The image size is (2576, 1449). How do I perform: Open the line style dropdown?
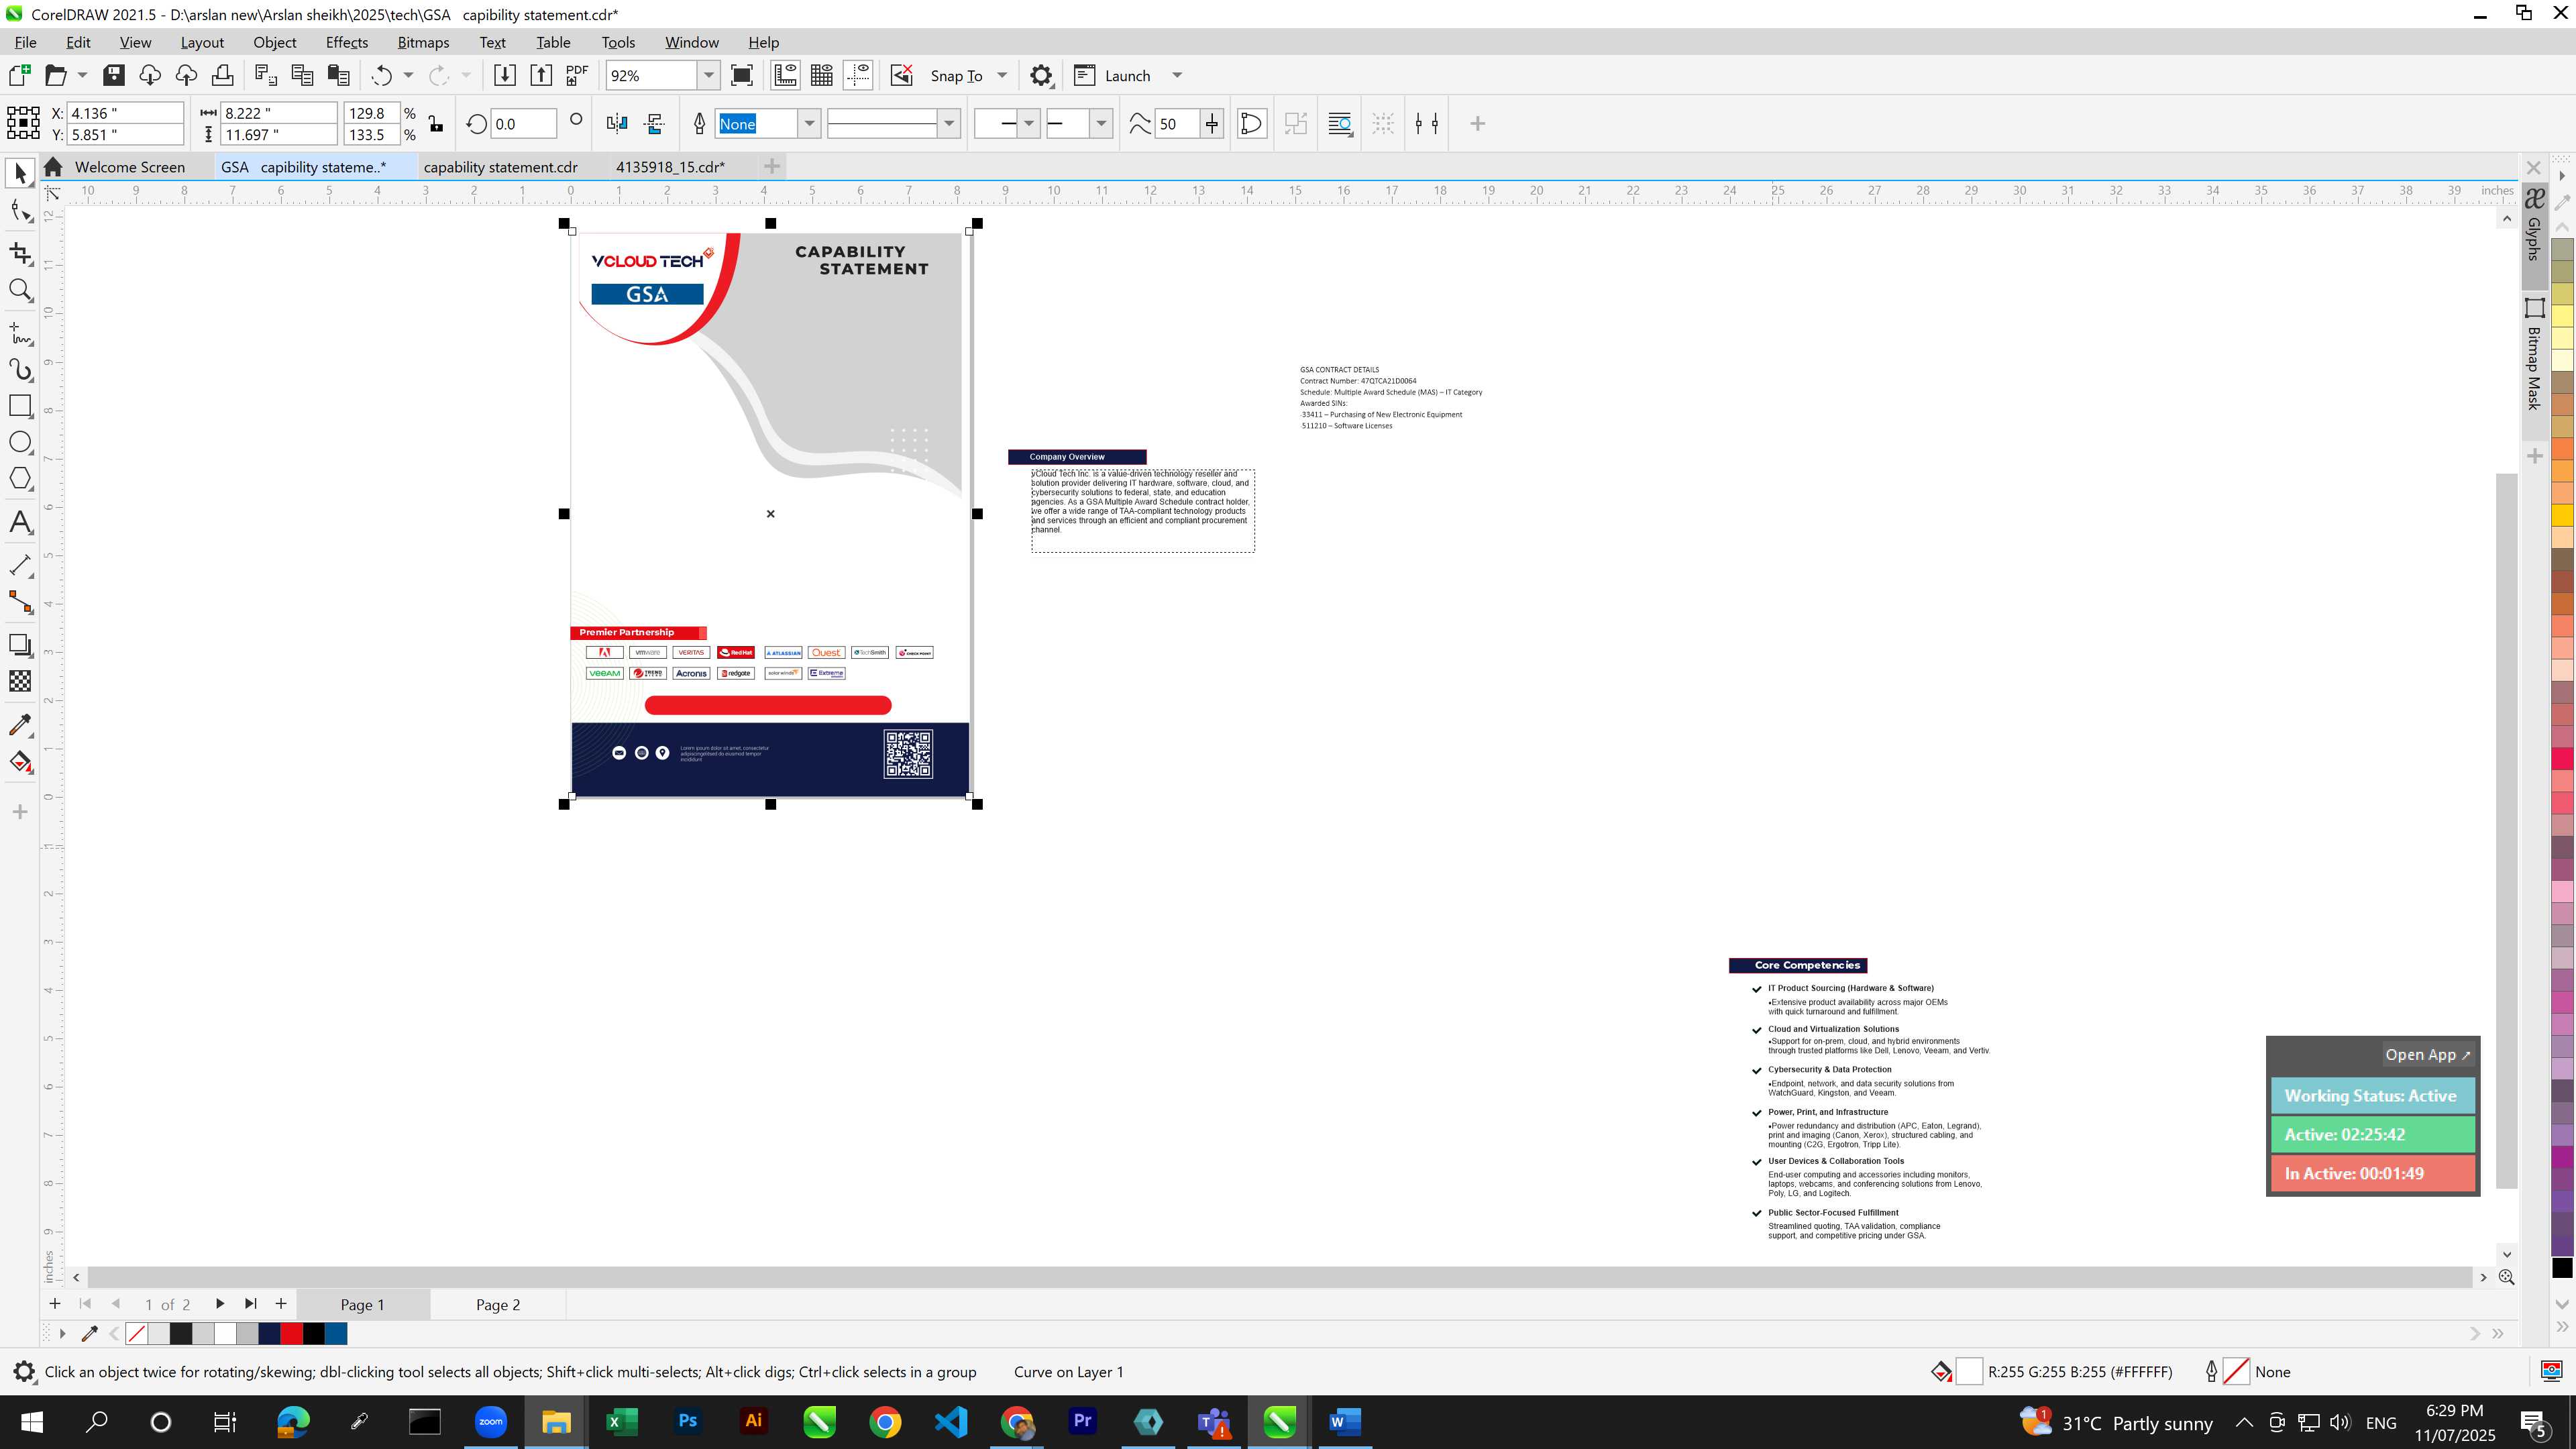(x=949, y=123)
